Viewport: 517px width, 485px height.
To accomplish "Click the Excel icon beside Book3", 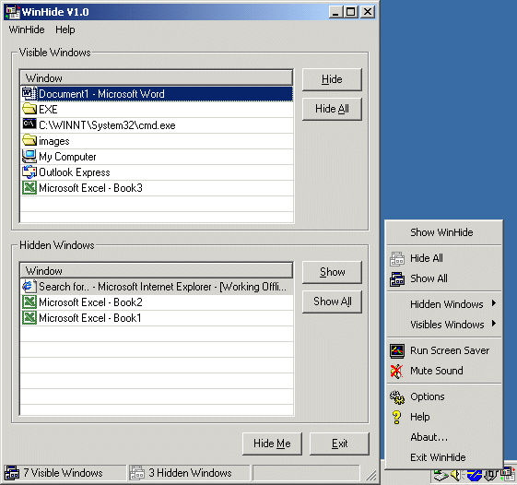I will pyautogui.click(x=29, y=188).
